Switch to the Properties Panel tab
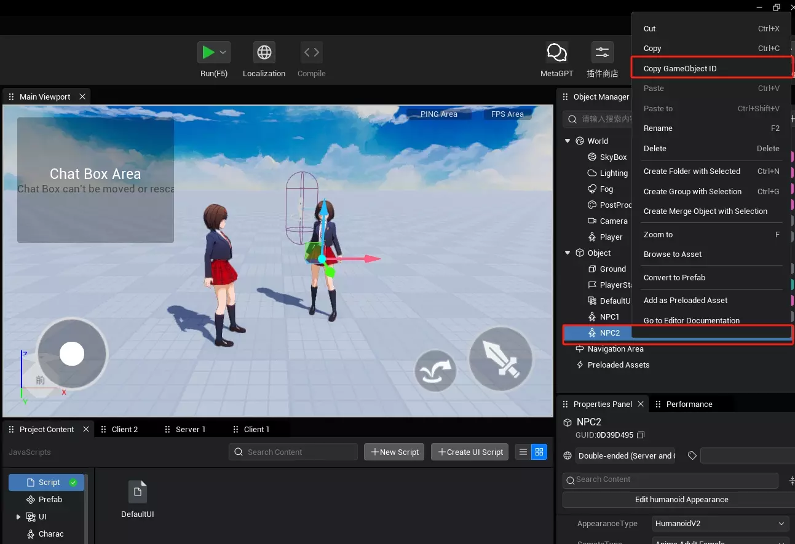795x544 pixels. (603, 404)
